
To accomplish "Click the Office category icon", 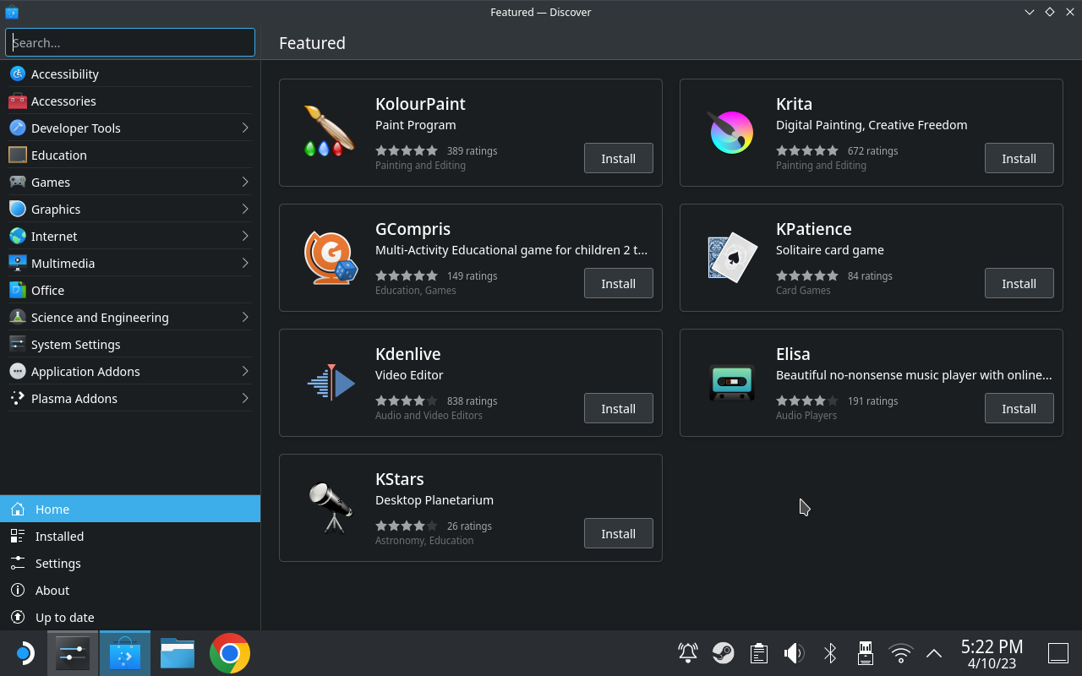I will (18, 291).
